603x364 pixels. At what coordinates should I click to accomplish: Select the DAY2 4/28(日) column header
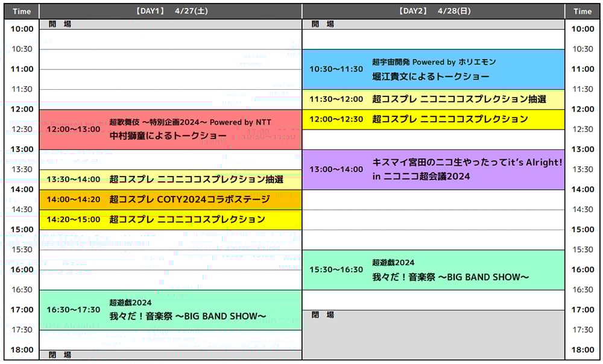click(x=433, y=11)
